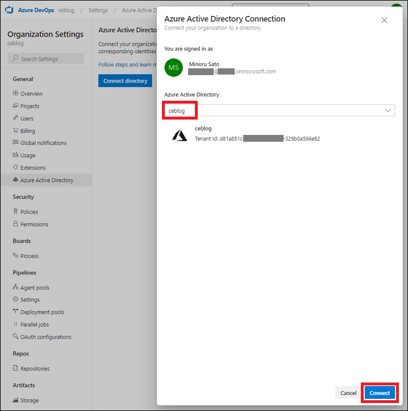Click the Azure Active Directory sidebar icon

pyautogui.click(x=15, y=179)
